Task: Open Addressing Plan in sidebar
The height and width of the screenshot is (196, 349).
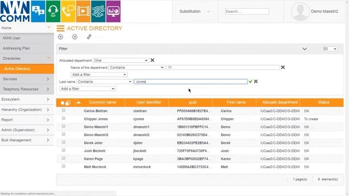Action: pyautogui.click(x=27, y=48)
